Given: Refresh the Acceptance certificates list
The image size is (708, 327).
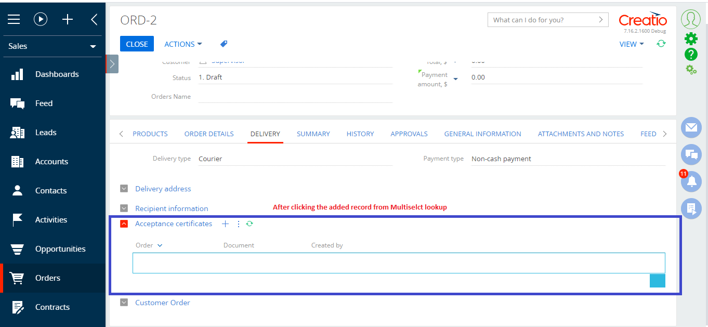Looking at the screenshot, I should click(x=250, y=224).
